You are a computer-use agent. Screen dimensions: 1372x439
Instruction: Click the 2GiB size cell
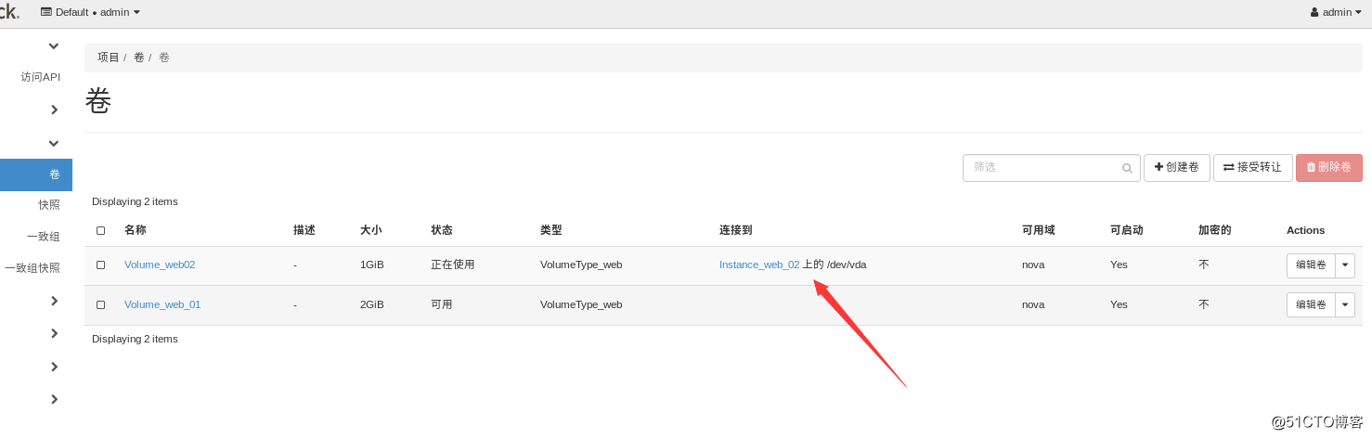(372, 304)
